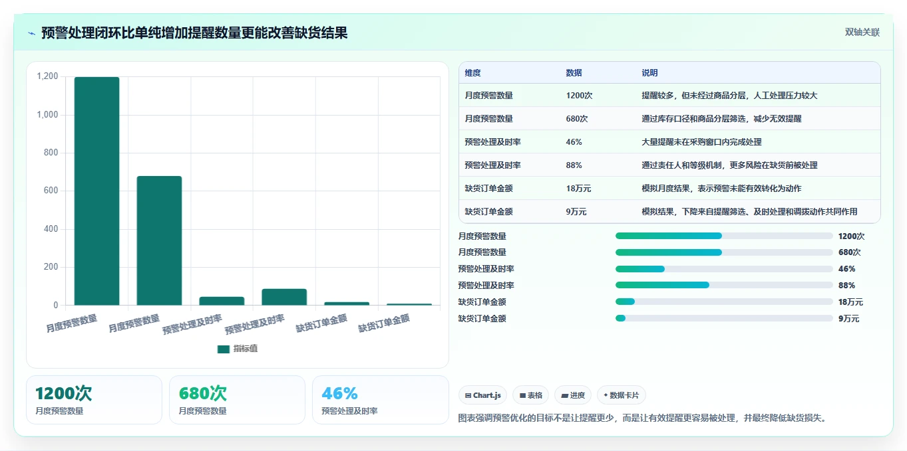This screenshot has height=451, width=907.
Task: Click the footnote starting 图表强调预警优化的目标
Action: pyautogui.click(x=643, y=418)
